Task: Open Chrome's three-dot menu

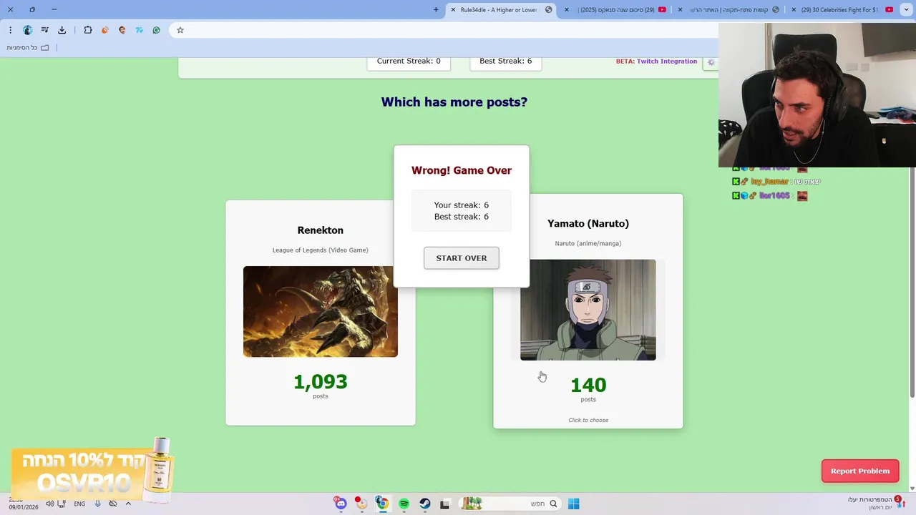Action: coord(10,30)
